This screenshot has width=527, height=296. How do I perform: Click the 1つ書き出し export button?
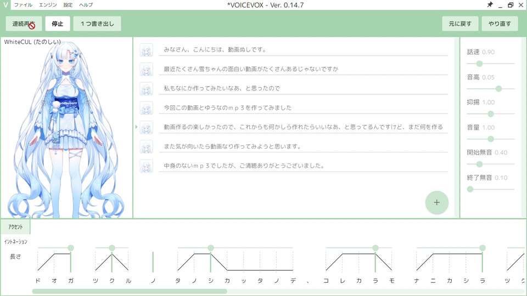click(97, 24)
